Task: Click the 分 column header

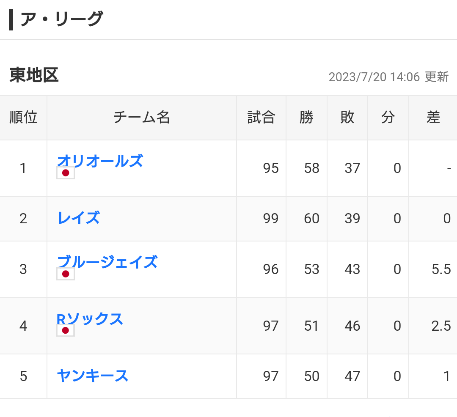Action: pyautogui.click(x=388, y=118)
